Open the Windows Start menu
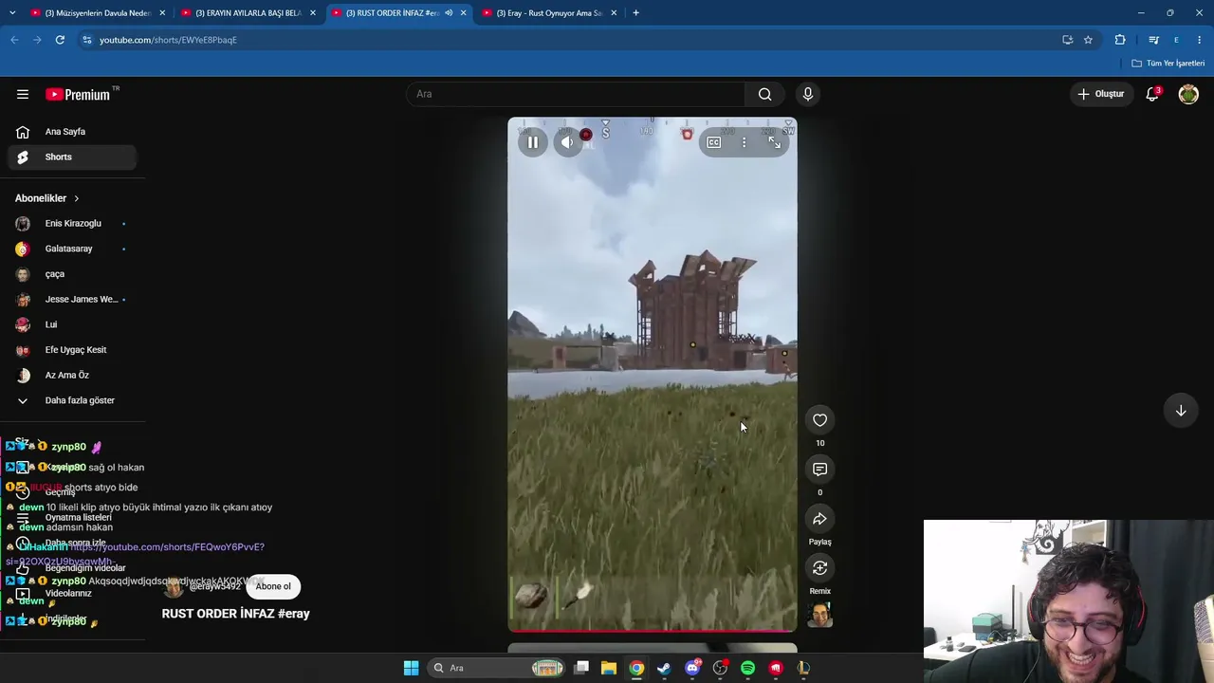The height and width of the screenshot is (683, 1214). [x=411, y=668]
